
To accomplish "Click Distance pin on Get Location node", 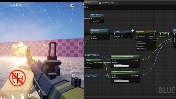I will pyautogui.click(x=112, y=63).
